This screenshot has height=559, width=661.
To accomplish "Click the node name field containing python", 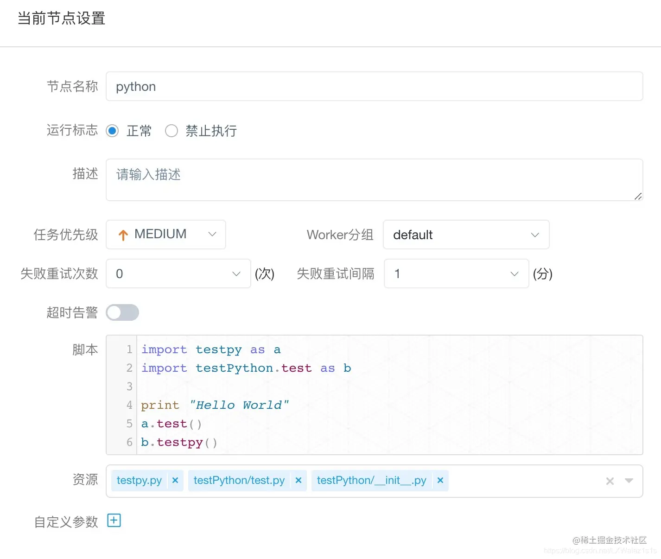I will tap(324, 86).
